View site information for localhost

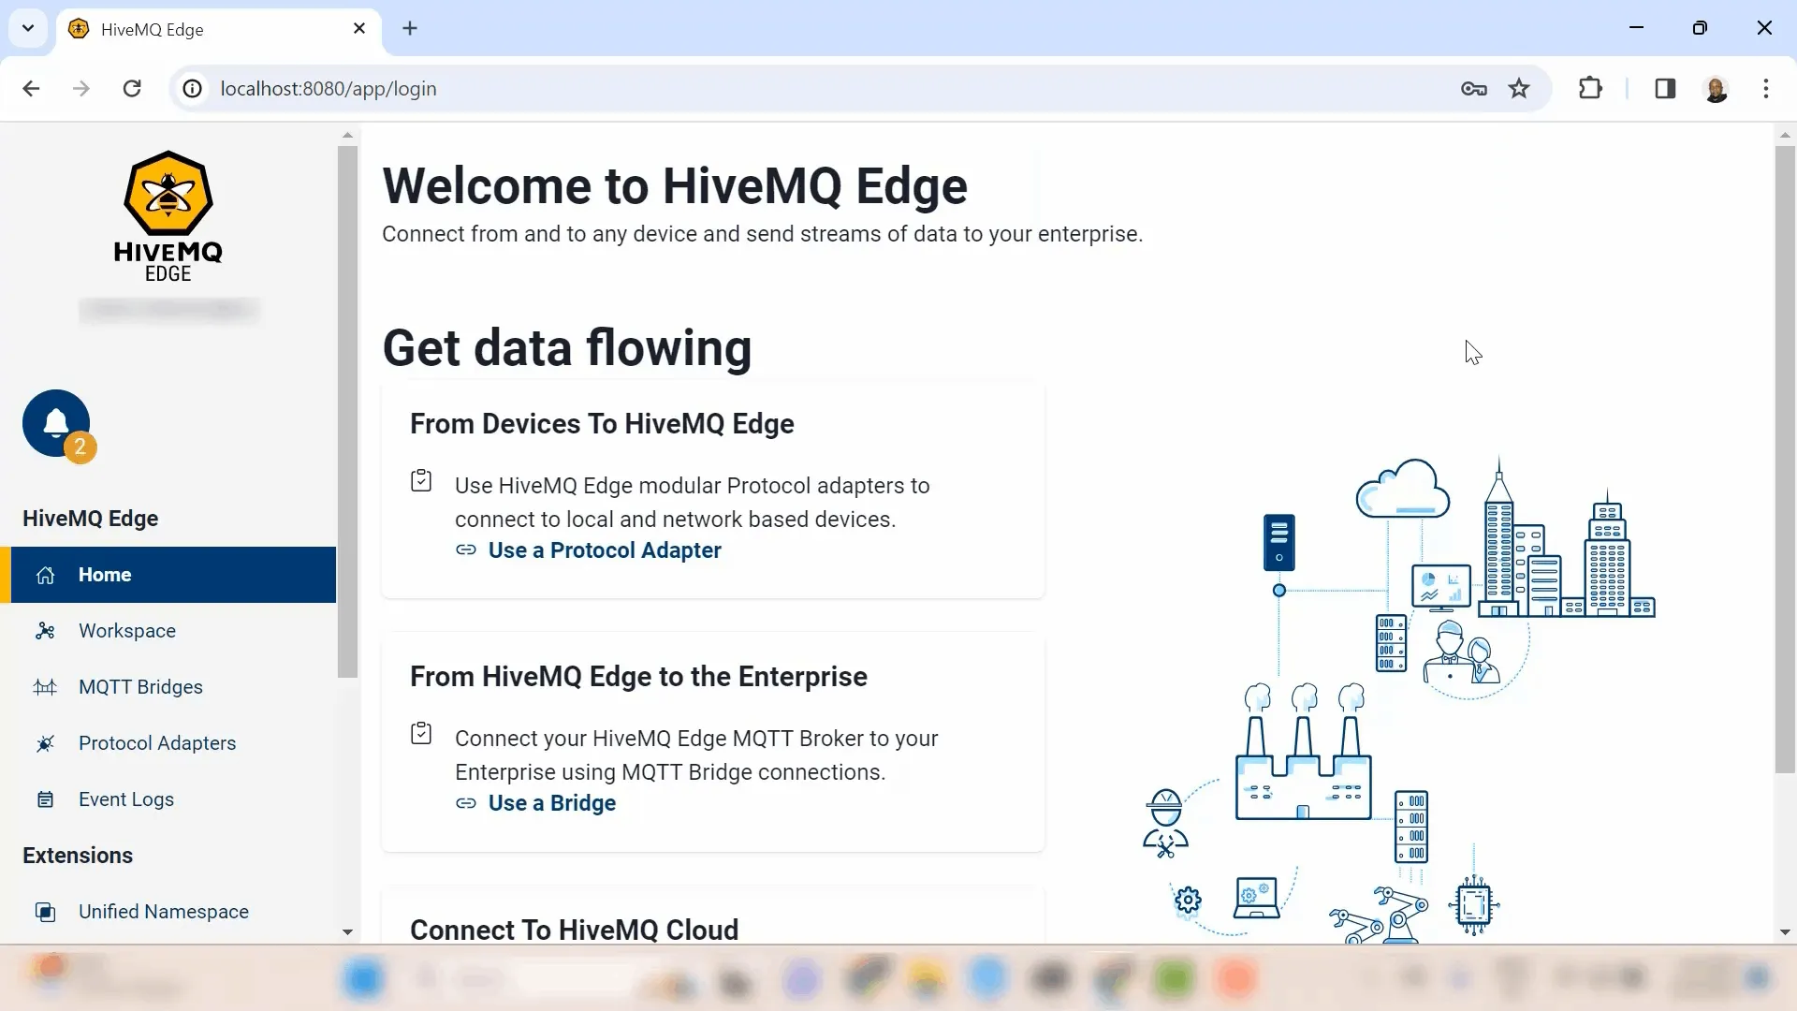192,89
